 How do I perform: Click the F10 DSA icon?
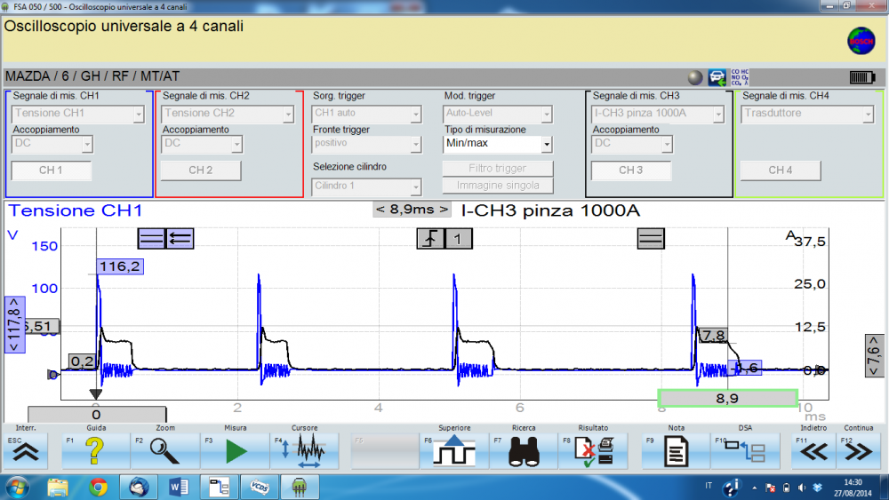tap(745, 451)
